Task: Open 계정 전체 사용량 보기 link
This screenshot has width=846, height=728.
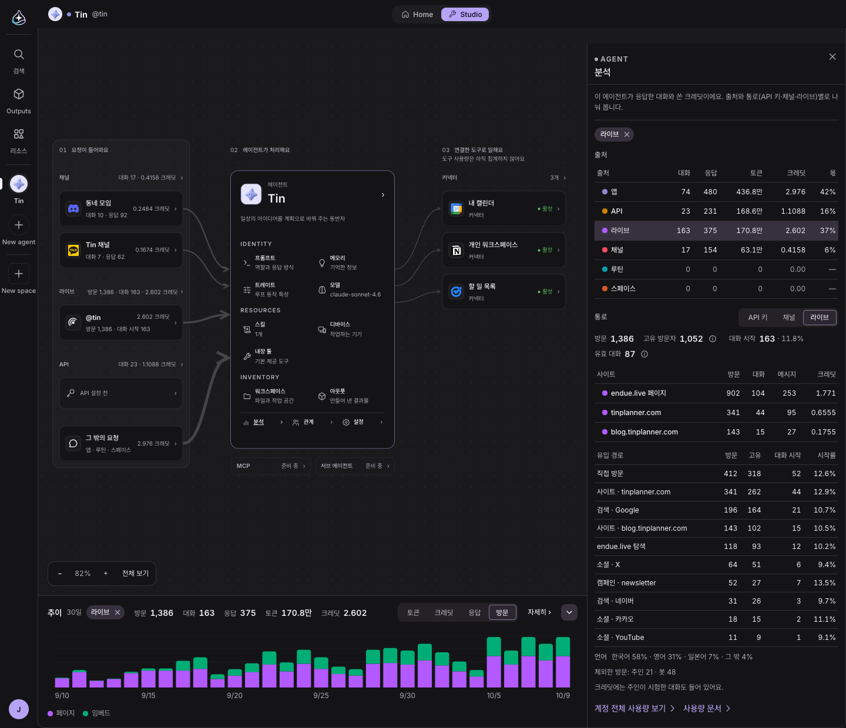Action: [x=634, y=709]
